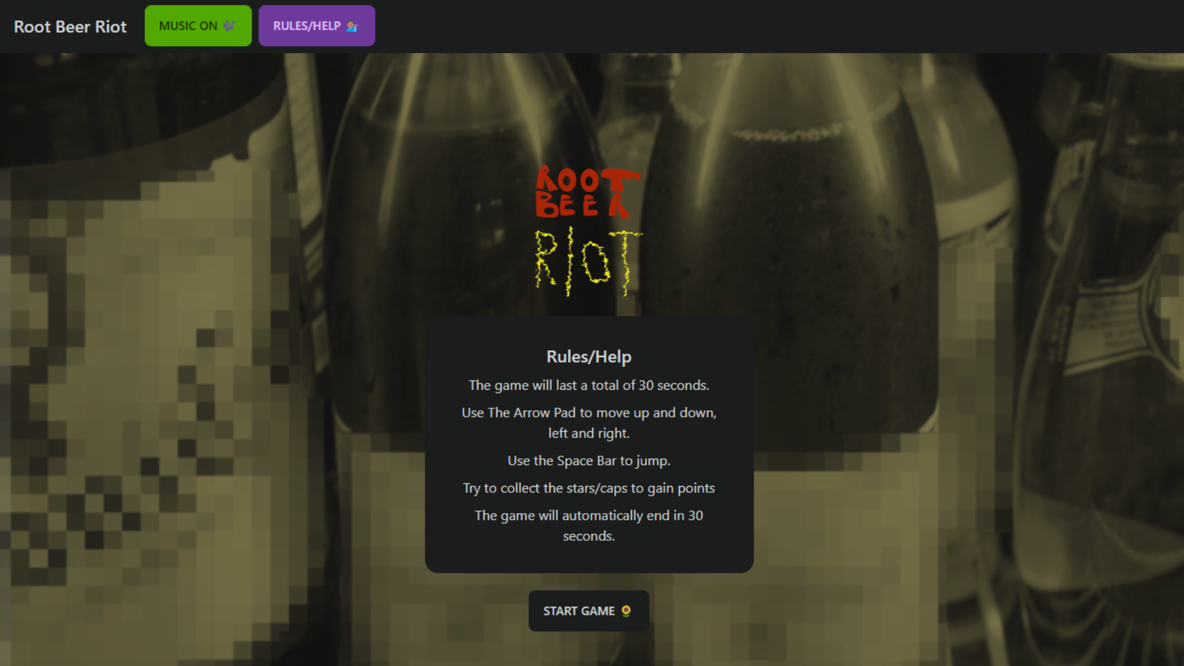Click the person emoji on Rules/Help
The width and height of the screenshot is (1184, 666).
pyautogui.click(x=352, y=26)
